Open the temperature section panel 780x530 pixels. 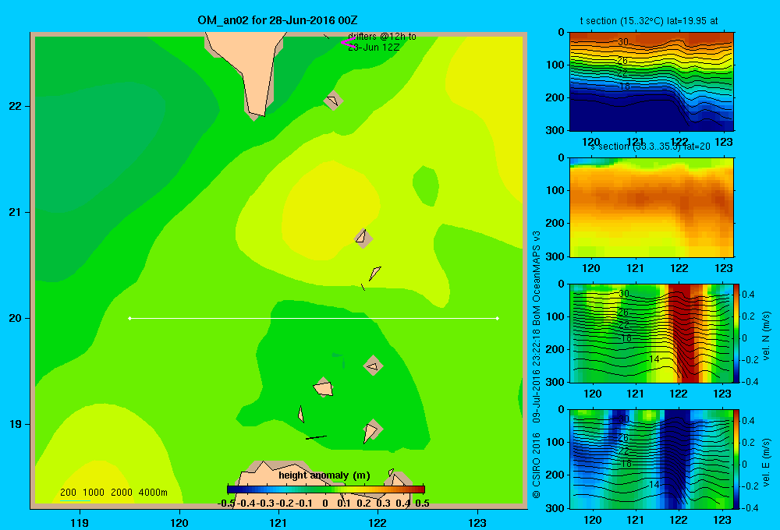pos(651,81)
